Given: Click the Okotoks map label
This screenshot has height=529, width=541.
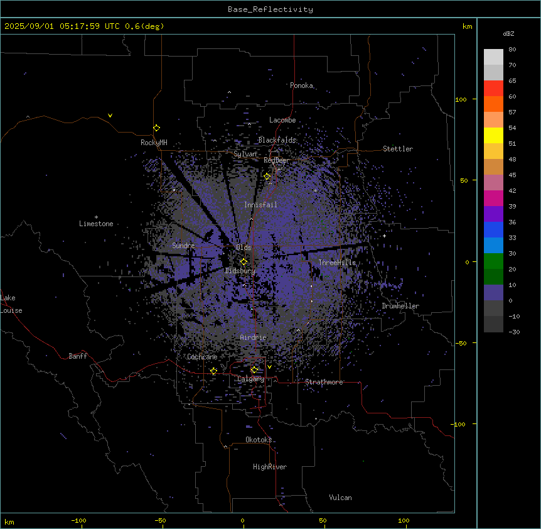Looking at the screenshot, I should tap(259, 440).
